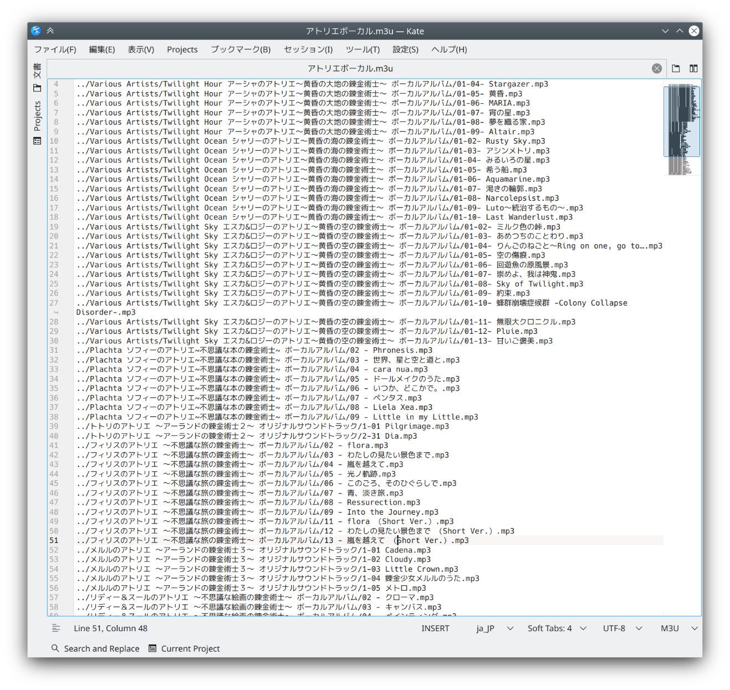Open the ファイル(F) menu
The image size is (730, 690).
(55, 49)
